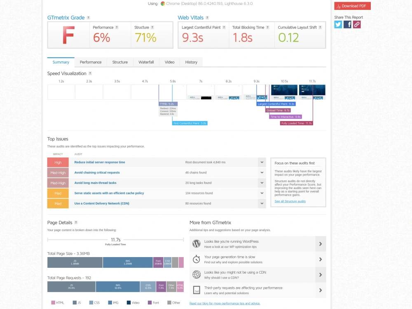
Task: Click Onload Time 9.7s marker
Action: (278, 110)
